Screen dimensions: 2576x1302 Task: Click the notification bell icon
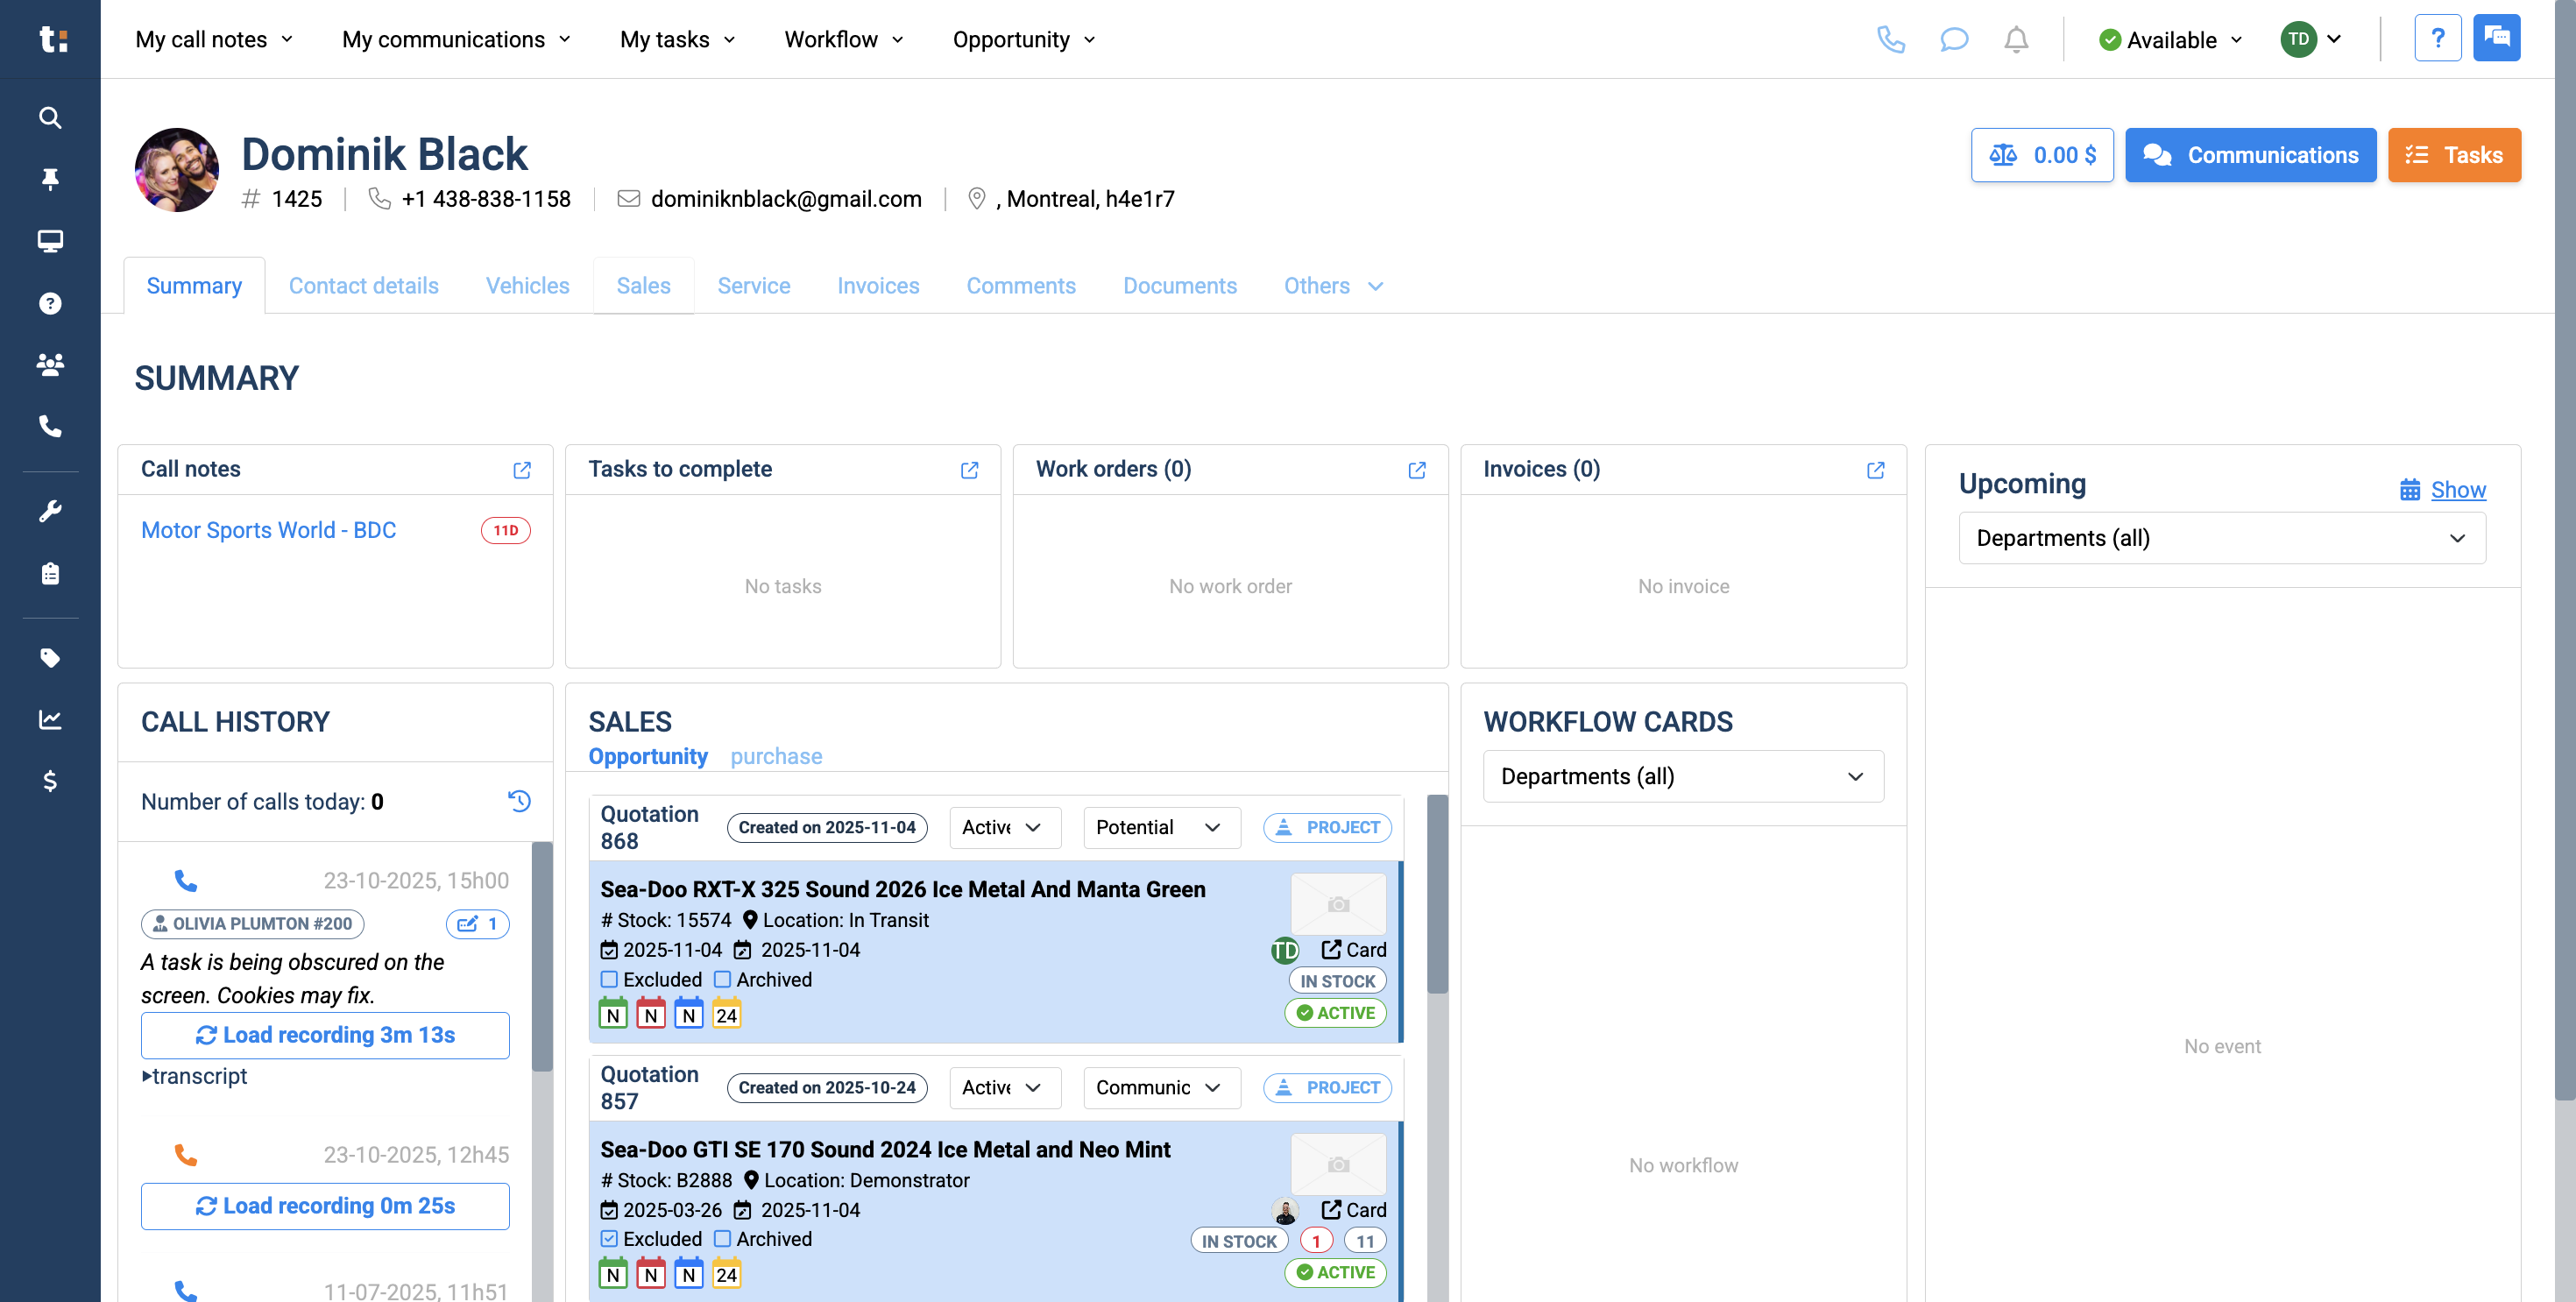coord(2016,40)
